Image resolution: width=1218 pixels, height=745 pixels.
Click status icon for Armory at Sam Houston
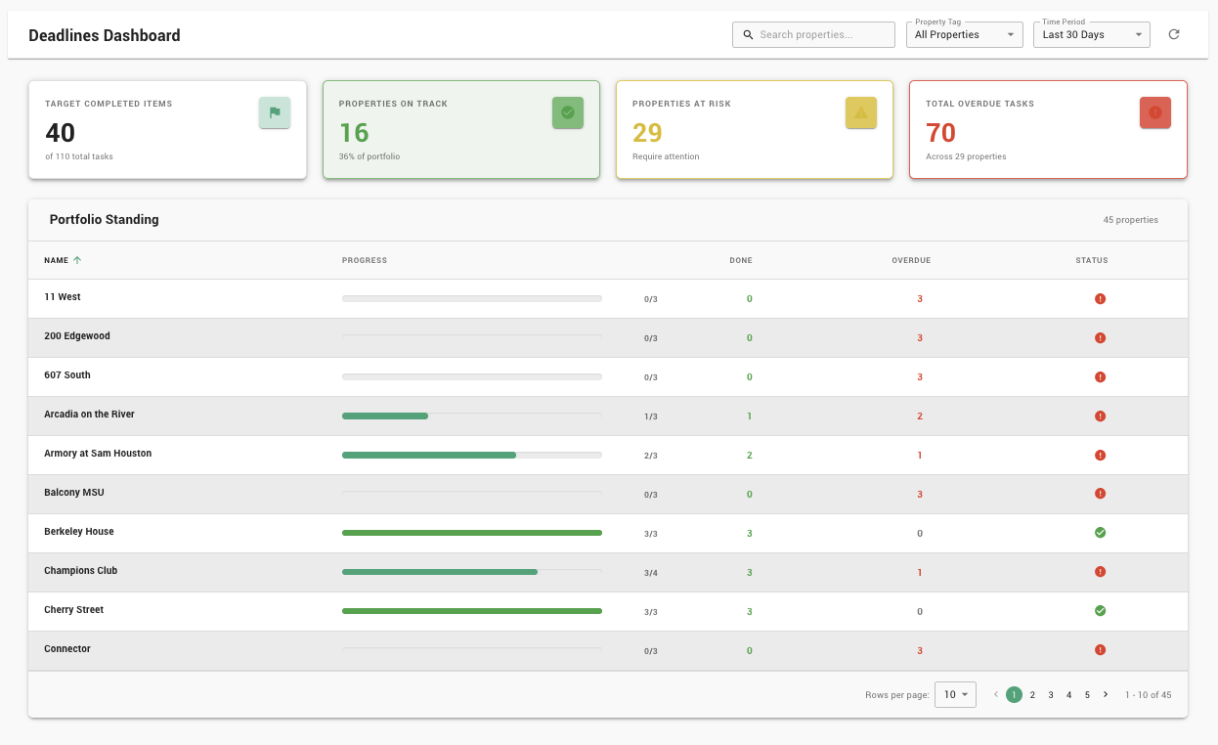(x=1100, y=455)
